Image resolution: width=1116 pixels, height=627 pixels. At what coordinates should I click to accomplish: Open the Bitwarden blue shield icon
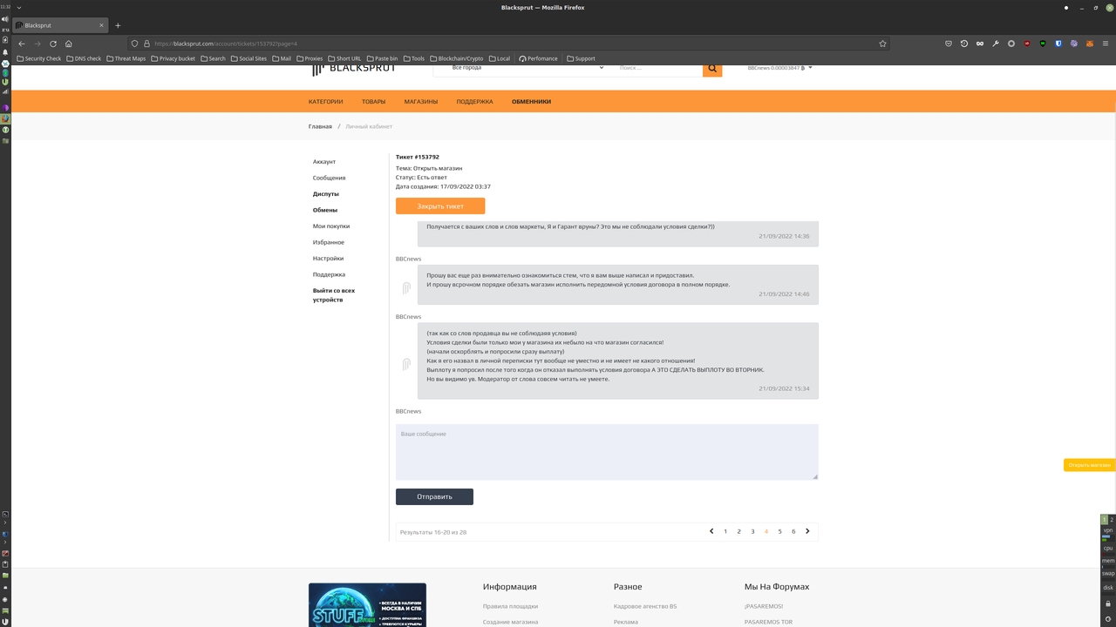point(1058,44)
